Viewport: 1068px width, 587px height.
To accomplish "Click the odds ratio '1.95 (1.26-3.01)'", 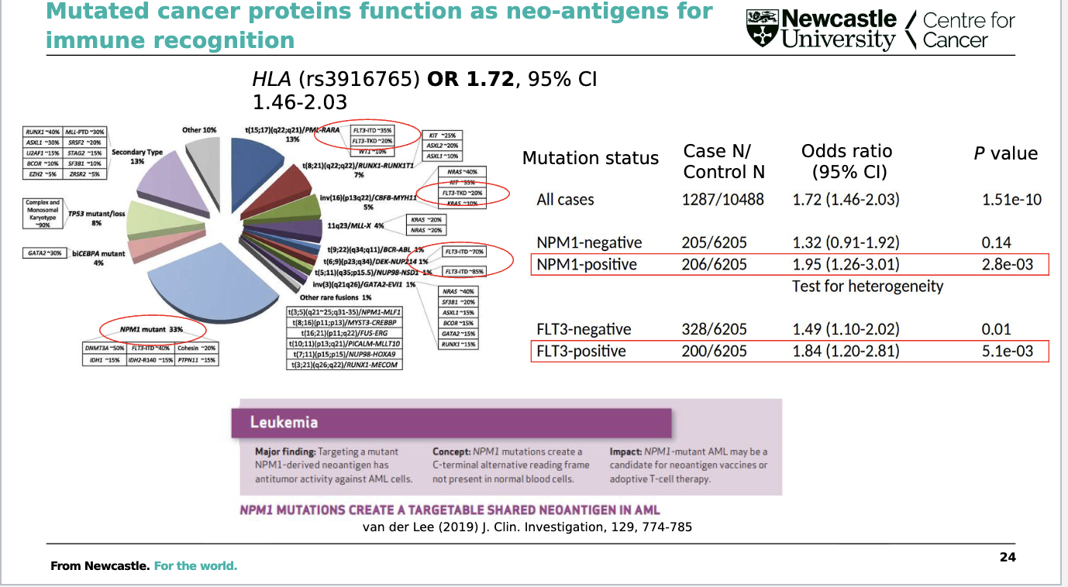I will point(846,265).
